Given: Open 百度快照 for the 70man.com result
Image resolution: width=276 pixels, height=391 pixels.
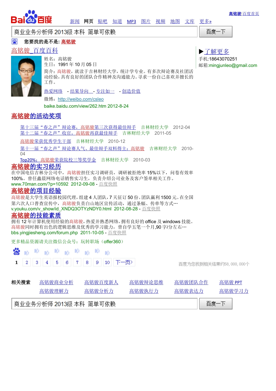Looking at the screenshot, I should pyautogui.click(x=108, y=184).
